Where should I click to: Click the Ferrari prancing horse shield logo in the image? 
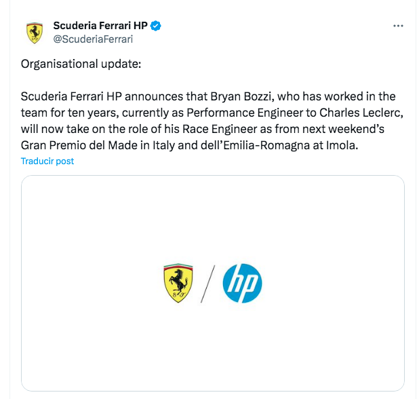[178, 283]
